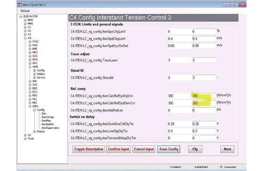Expand the MM2 tree node
263x171 pixels.
pyautogui.click(x=25, y=23)
